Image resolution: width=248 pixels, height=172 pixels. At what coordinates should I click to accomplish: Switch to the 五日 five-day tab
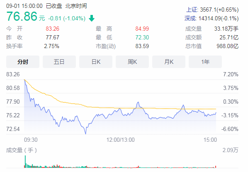(x=59, y=62)
